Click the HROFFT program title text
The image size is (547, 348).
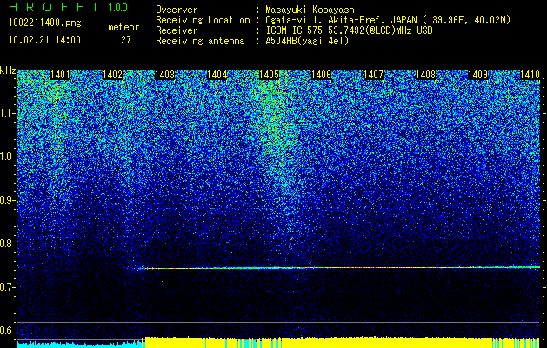[x=54, y=7]
